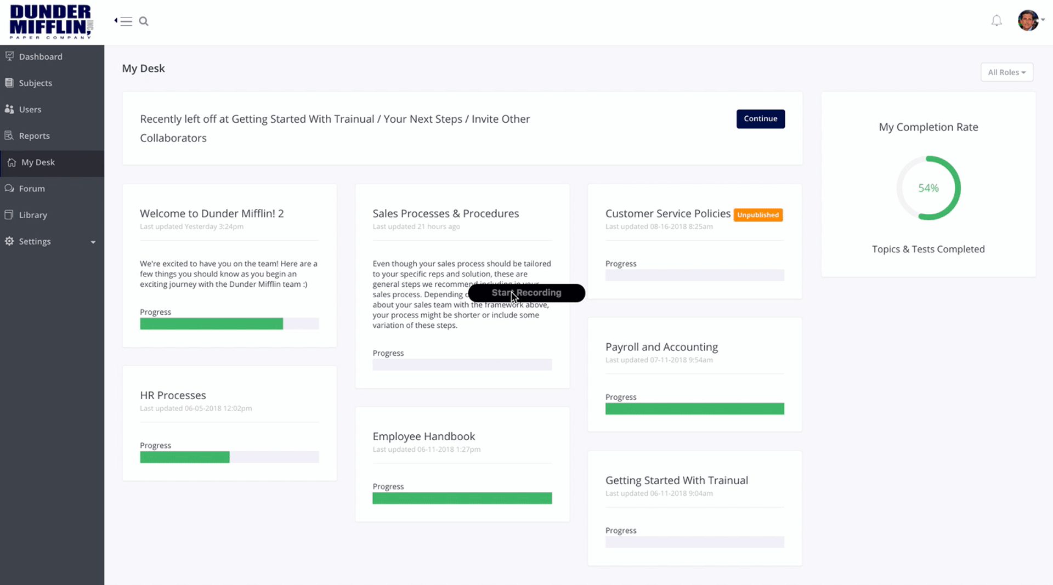Click the Reports sidebar icon
The image size is (1053, 585).
point(9,135)
